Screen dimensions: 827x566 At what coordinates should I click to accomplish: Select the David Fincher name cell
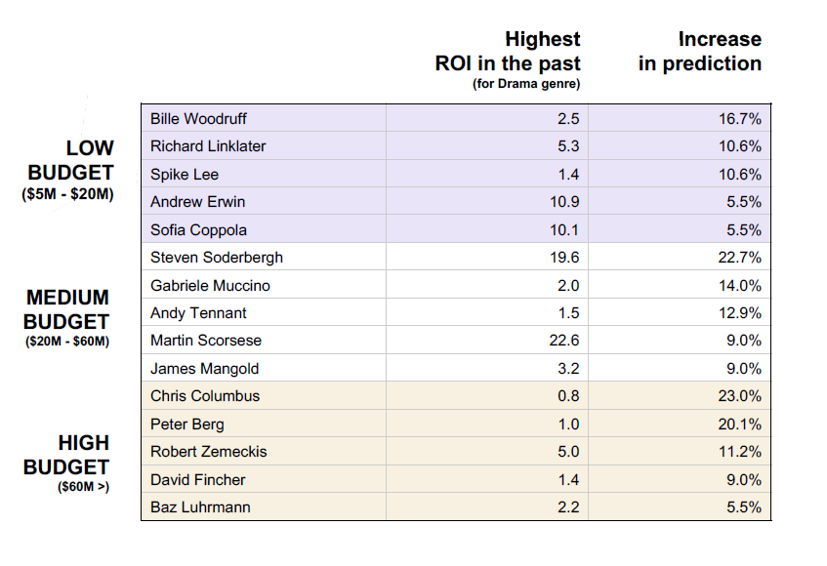click(197, 480)
